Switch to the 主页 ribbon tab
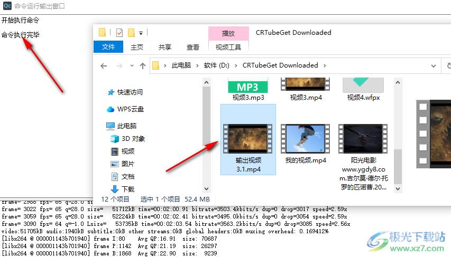The width and height of the screenshot is (451, 257). point(137,47)
